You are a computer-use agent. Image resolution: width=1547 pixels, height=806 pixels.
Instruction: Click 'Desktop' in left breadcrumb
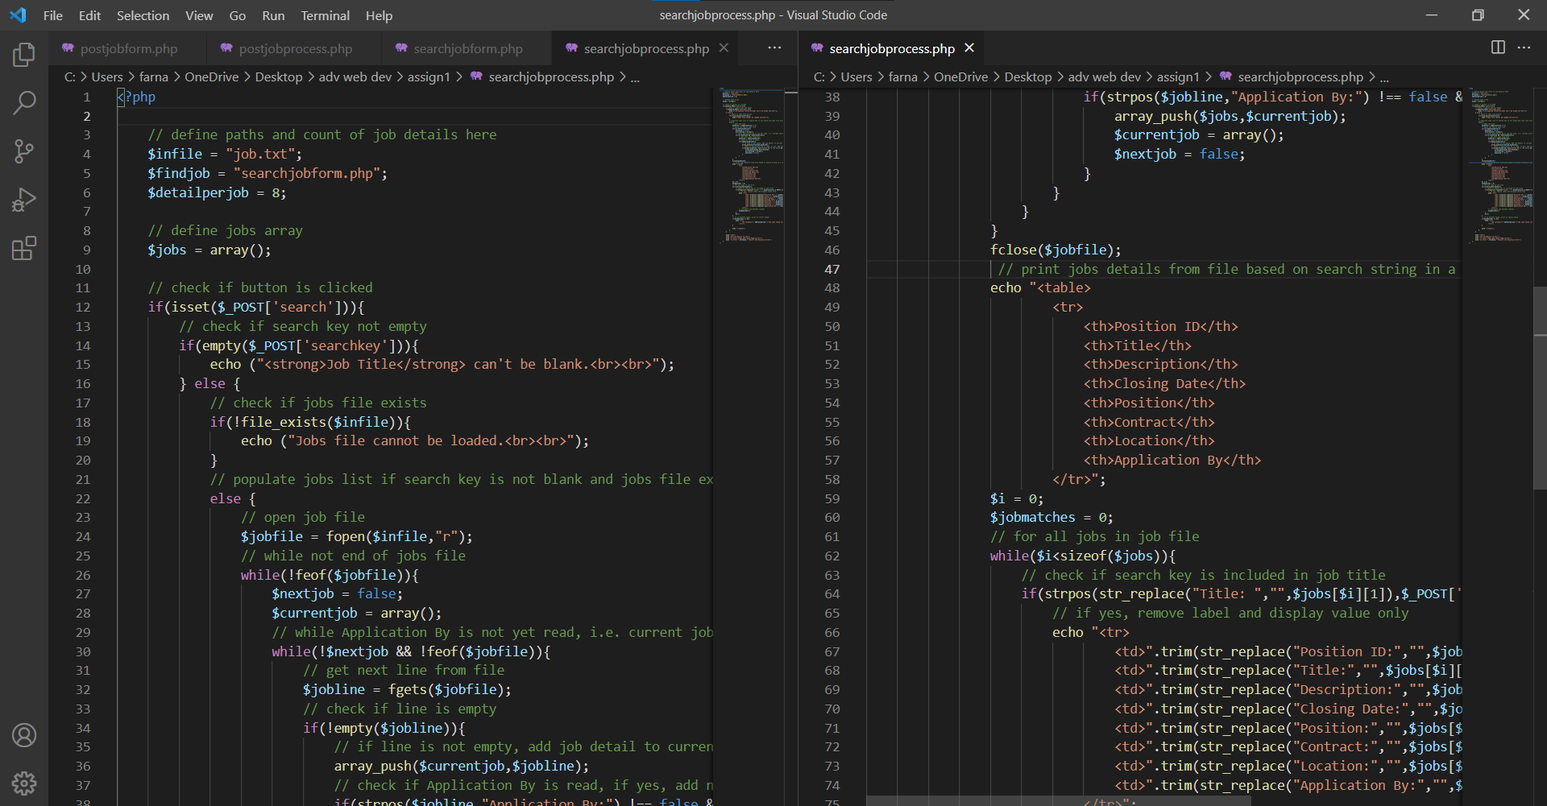[x=279, y=76]
